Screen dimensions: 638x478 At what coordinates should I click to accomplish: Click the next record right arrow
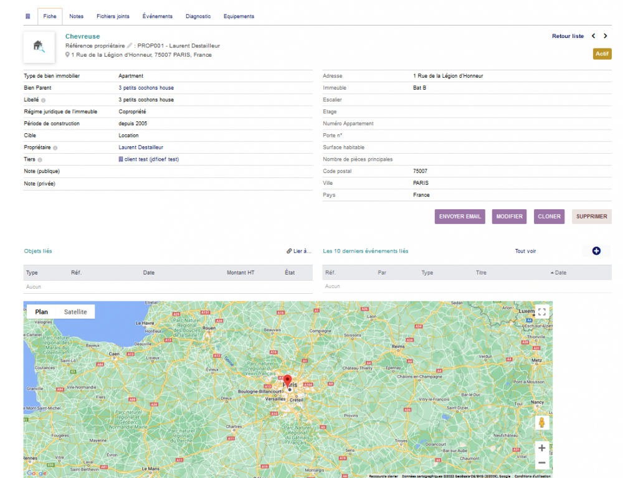pyautogui.click(x=605, y=36)
